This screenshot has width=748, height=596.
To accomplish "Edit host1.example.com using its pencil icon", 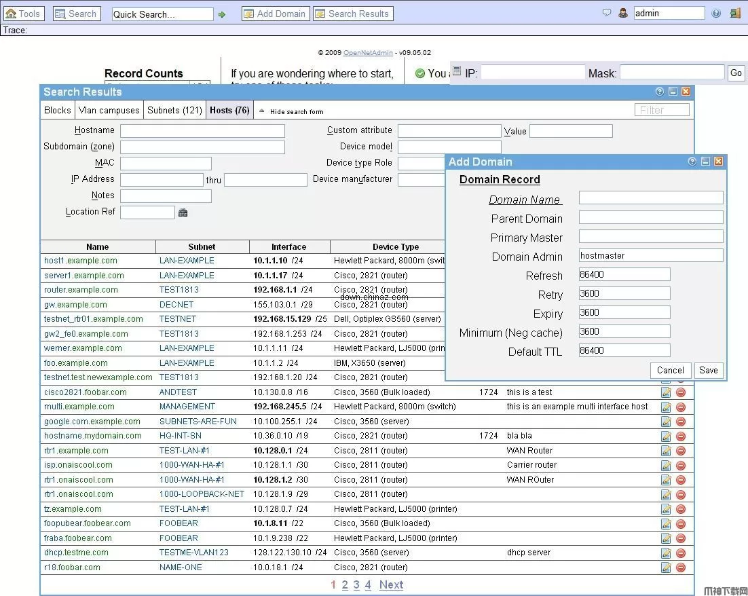I will pyautogui.click(x=665, y=261).
